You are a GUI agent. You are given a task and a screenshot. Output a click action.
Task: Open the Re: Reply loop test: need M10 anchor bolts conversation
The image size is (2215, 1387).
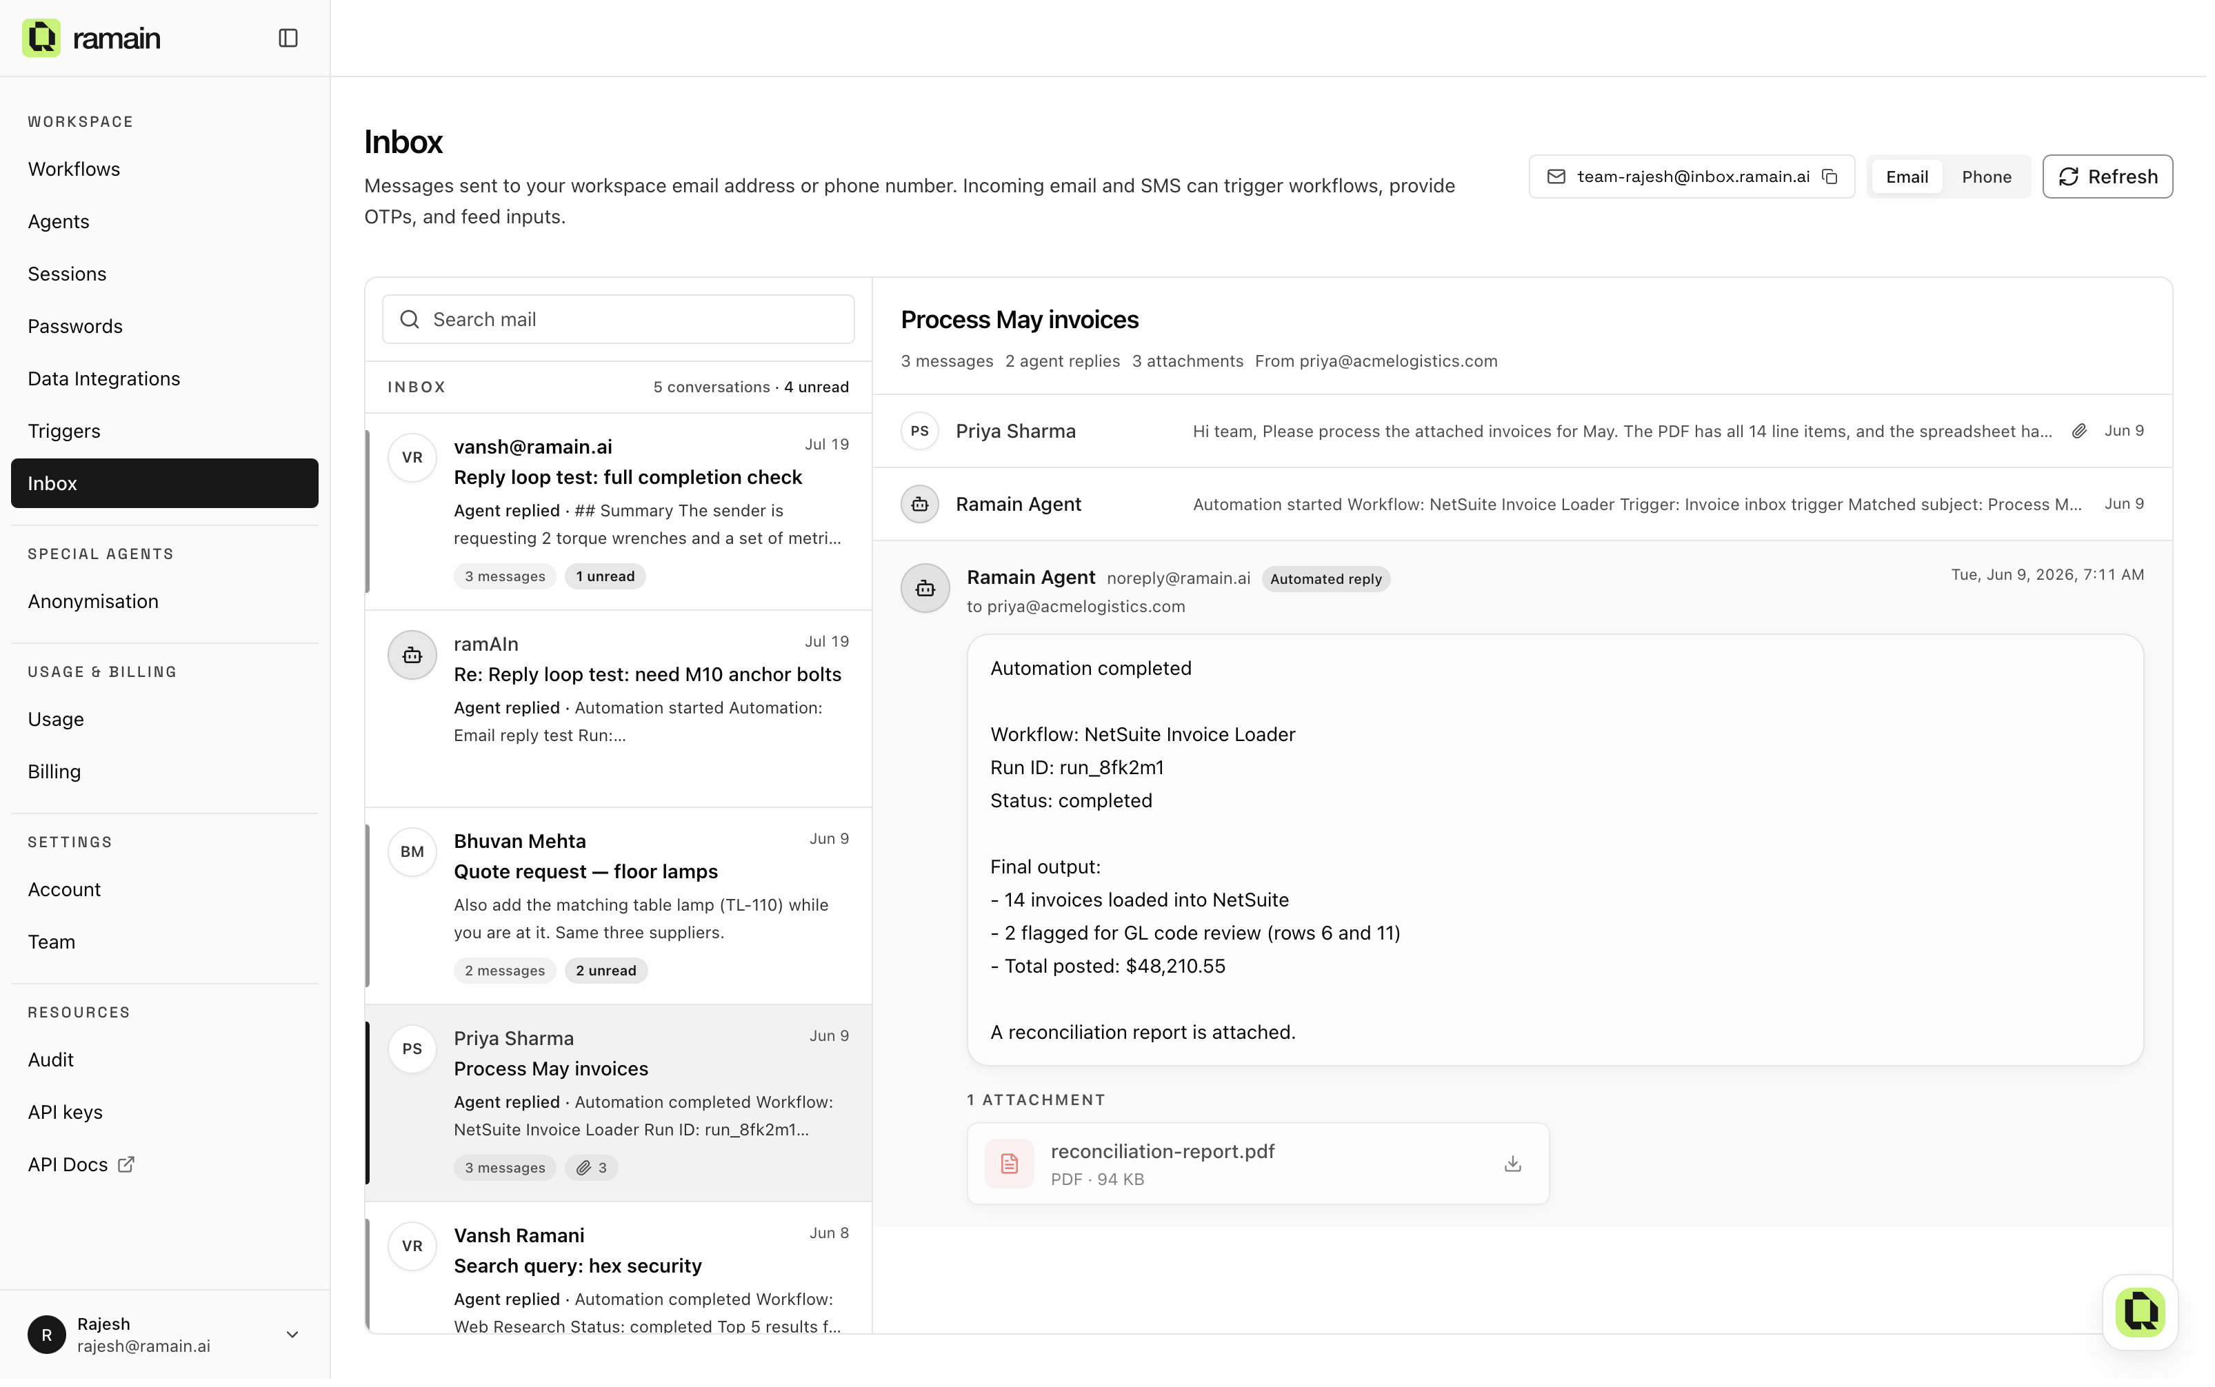(x=619, y=709)
